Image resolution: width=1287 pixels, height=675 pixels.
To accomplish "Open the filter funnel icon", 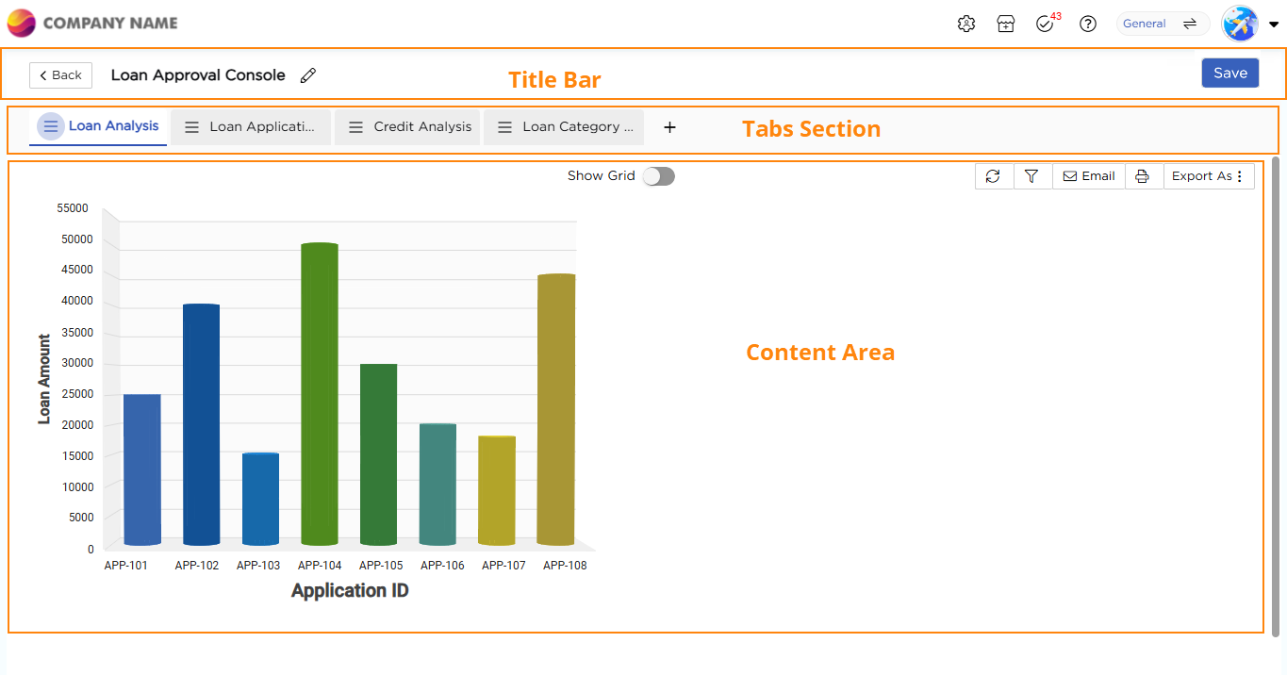I will [1032, 176].
